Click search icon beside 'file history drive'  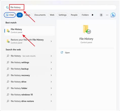coord(8,82)
